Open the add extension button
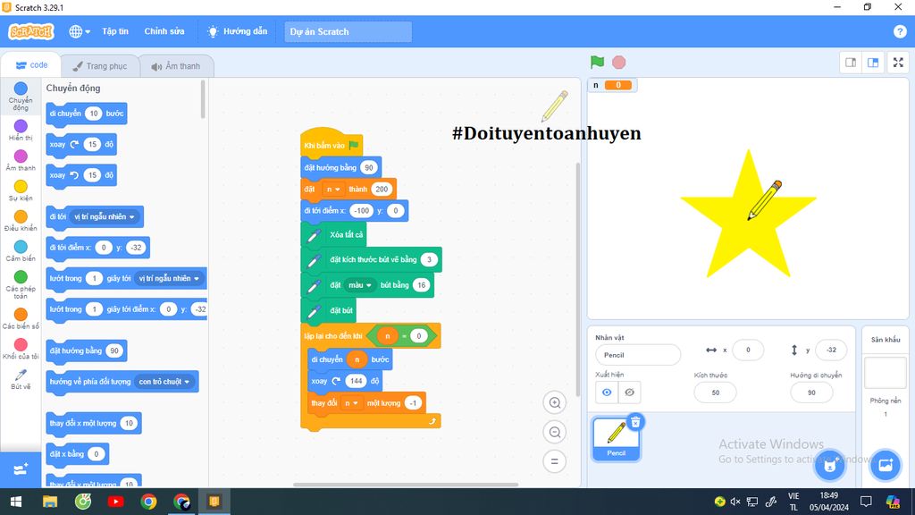The image size is (915, 515). (21, 469)
